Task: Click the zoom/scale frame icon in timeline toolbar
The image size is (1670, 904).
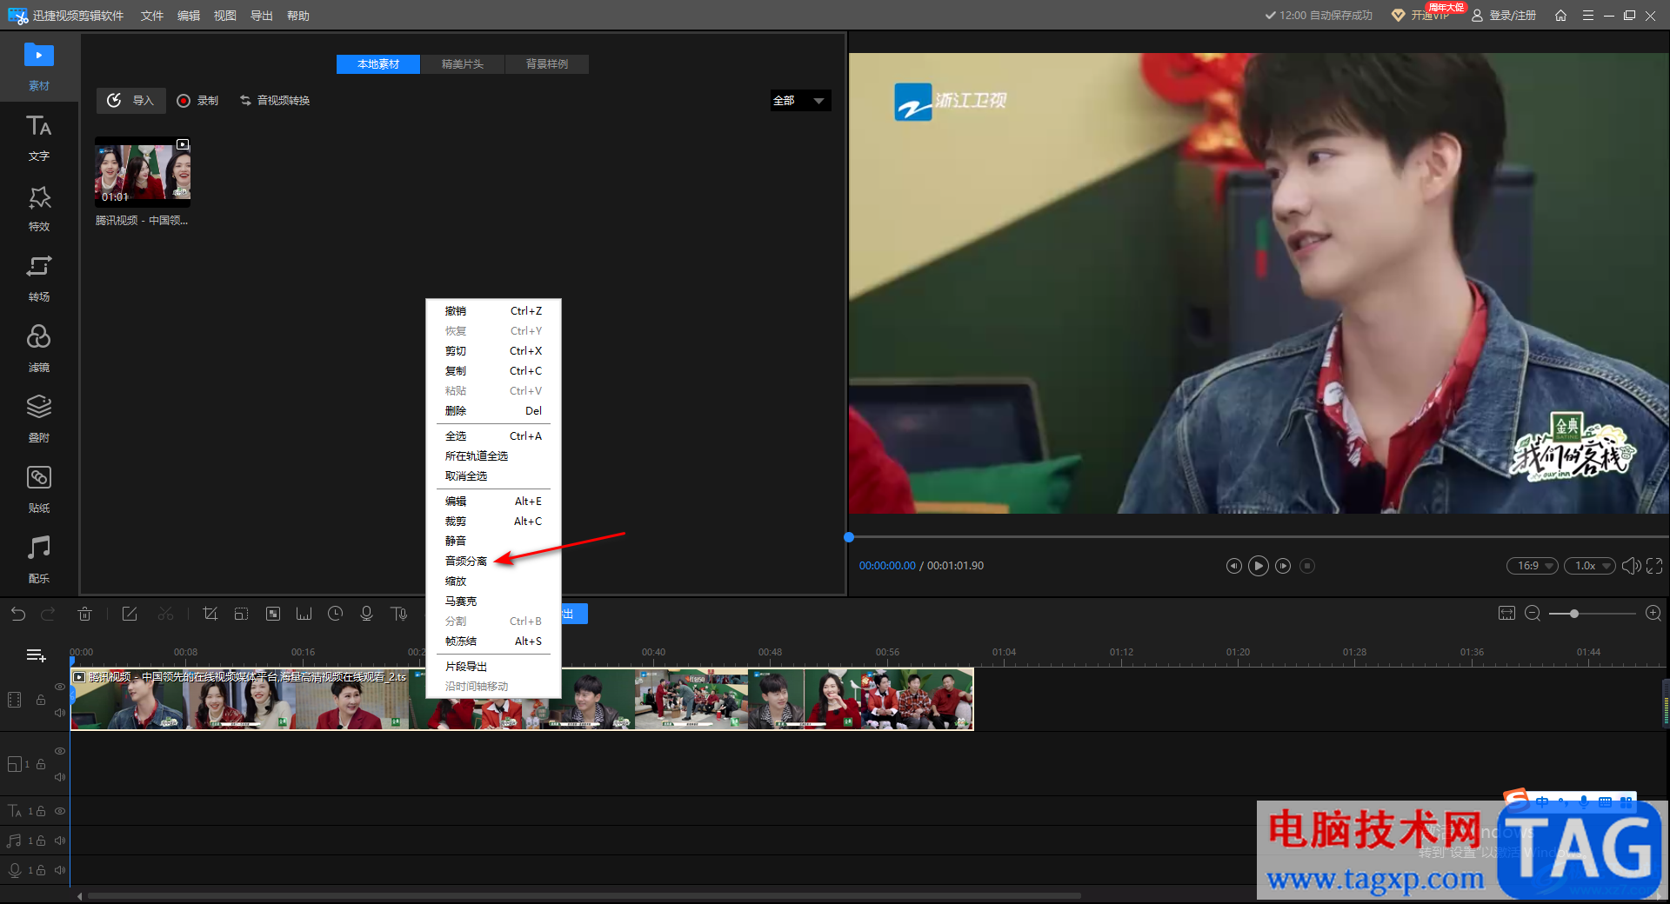Action: (241, 614)
